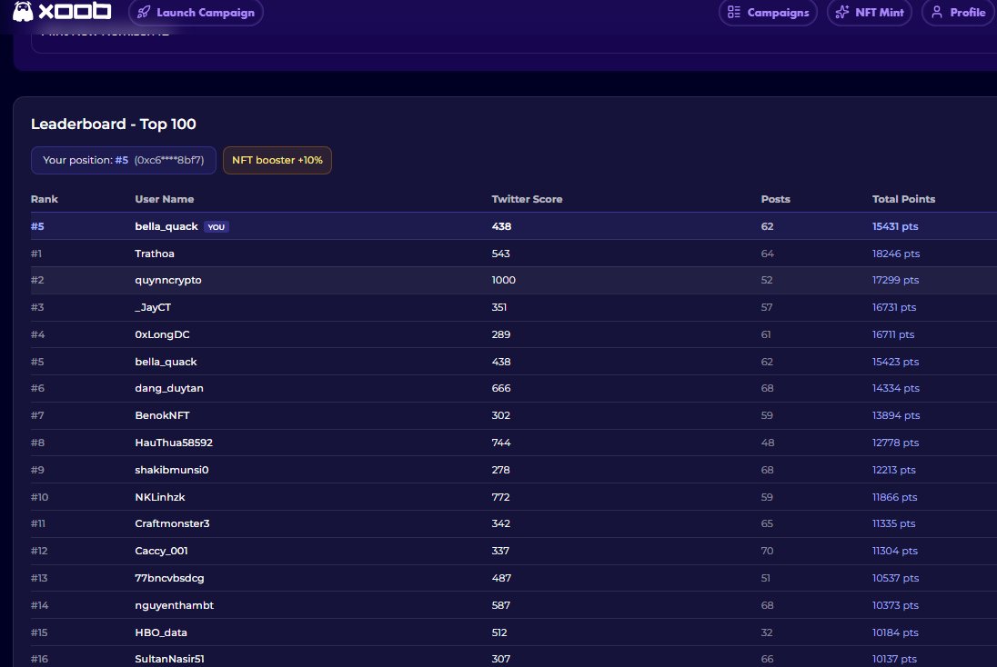The height and width of the screenshot is (667, 997).
Task: Go to the Campaigns page
Action: point(768,12)
